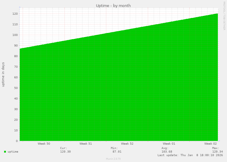Click the 'Min:' column header
The image size is (227, 162).
(114, 148)
